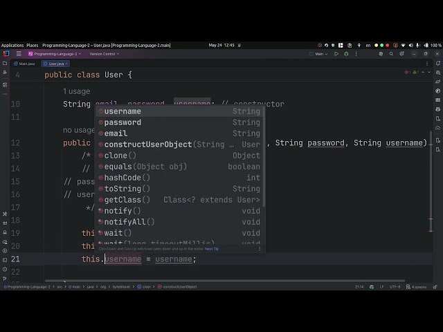Go to previous highlighted error arrow
Viewport: 443px width, 332px height.
pos(423,72)
